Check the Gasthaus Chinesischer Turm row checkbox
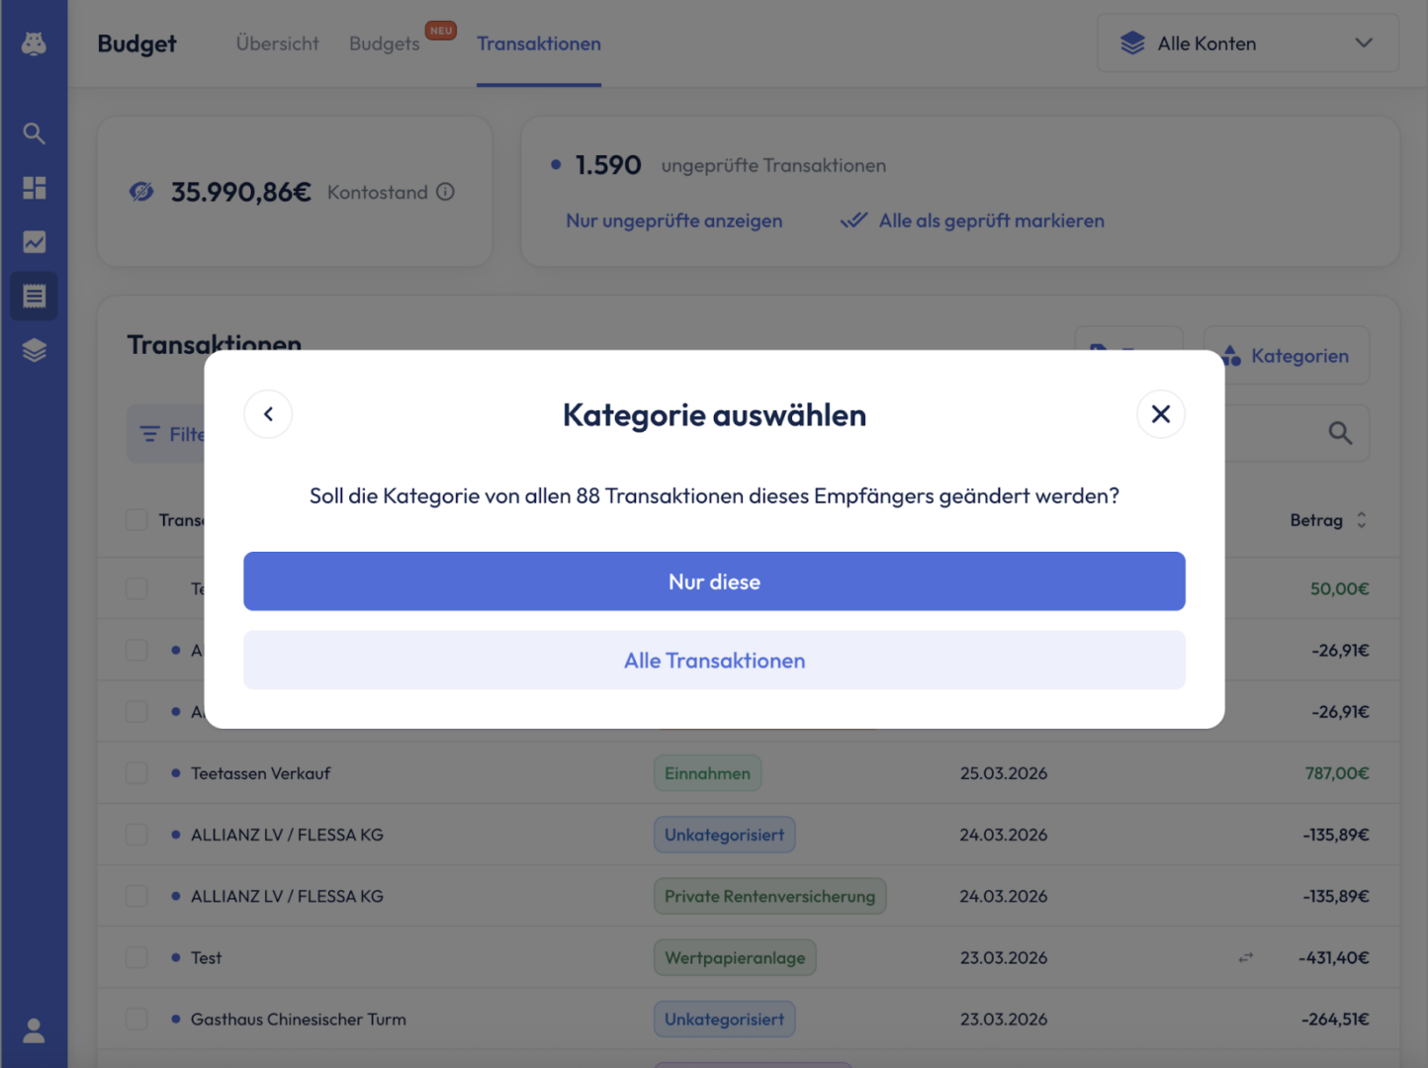Viewport: 1428px width, 1068px height. tap(136, 1020)
